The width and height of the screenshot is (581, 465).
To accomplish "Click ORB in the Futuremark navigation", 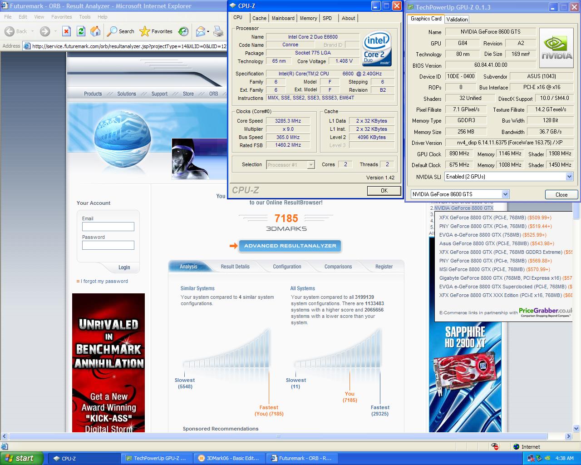I will 213,94.
